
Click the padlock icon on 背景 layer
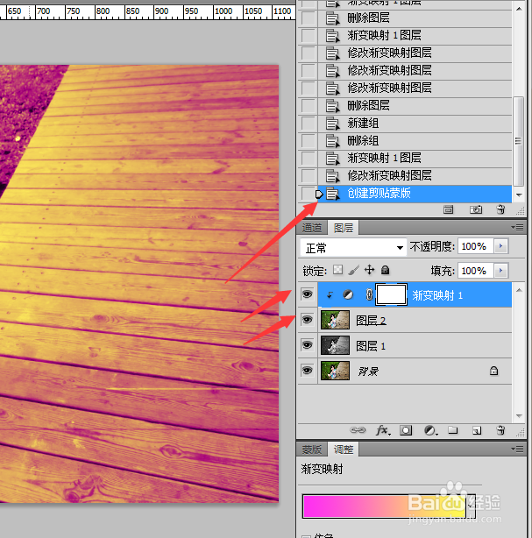pos(493,371)
